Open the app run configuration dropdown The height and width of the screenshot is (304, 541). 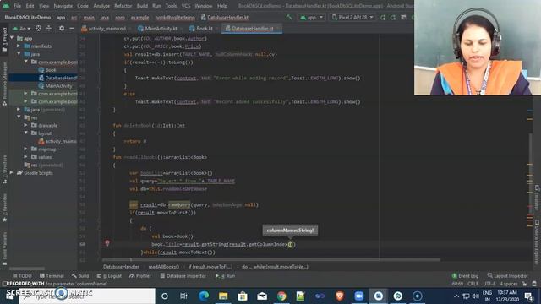click(312, 17)
